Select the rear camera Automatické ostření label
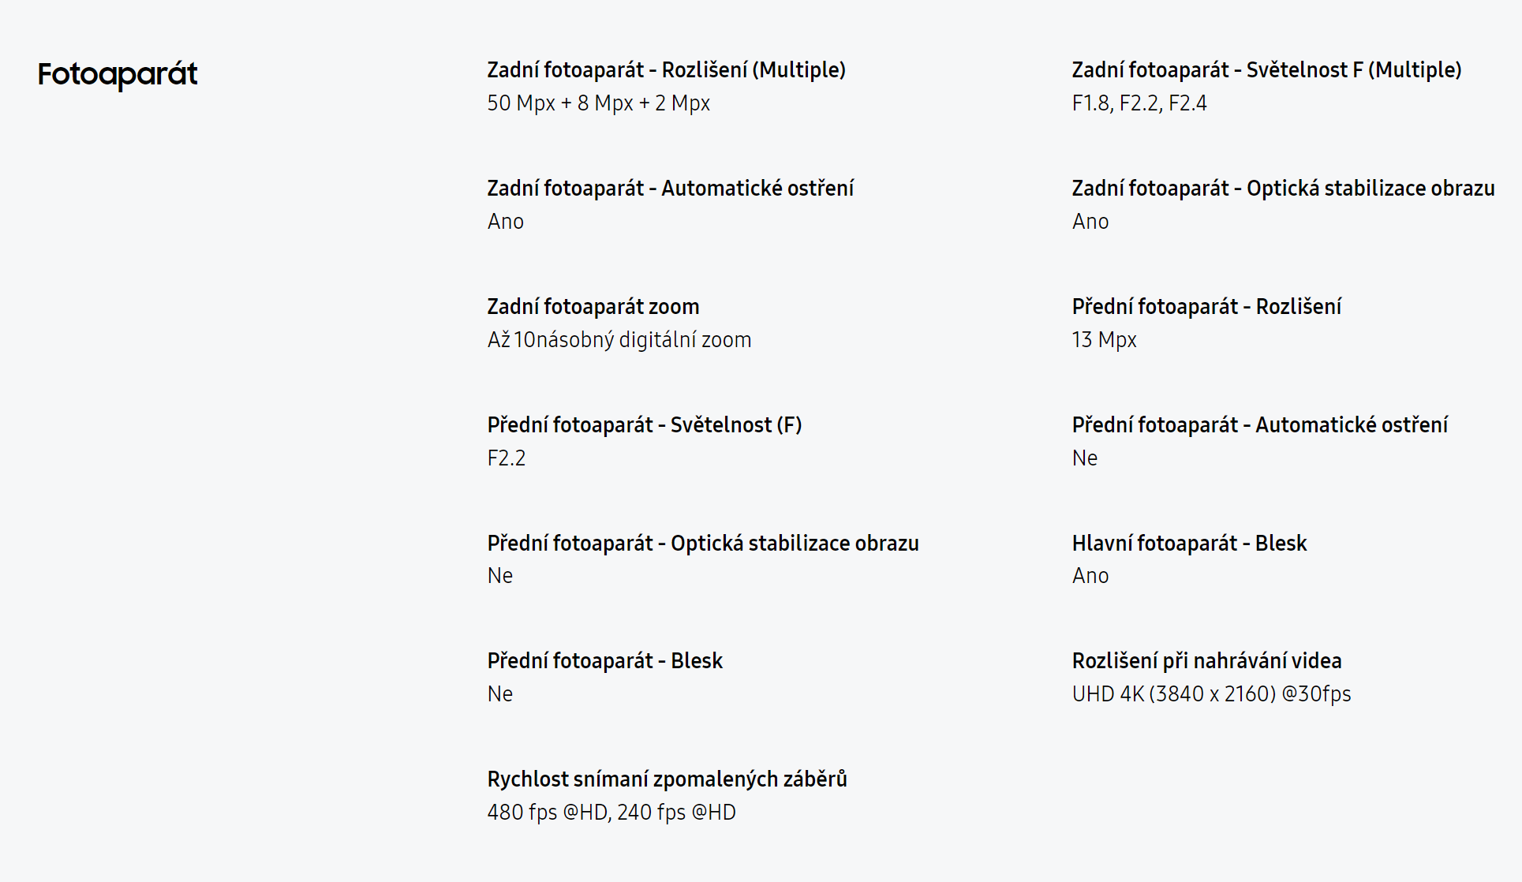Viewport: 1522px width, 882px height. 670,189
